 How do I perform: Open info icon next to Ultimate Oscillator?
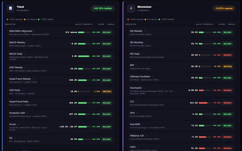pos(152,77)
